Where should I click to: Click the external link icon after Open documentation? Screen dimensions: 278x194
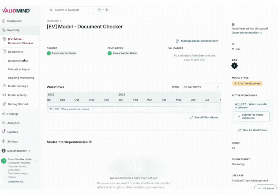(x=261, y=33)
